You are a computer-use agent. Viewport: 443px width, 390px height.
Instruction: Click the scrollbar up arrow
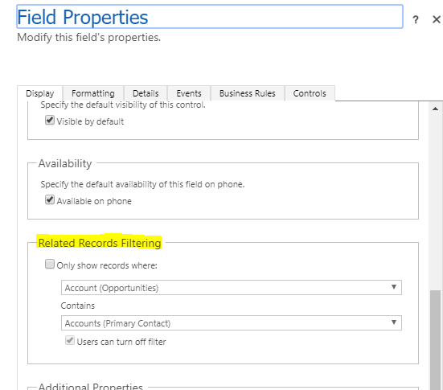click(x=436, y=109)
